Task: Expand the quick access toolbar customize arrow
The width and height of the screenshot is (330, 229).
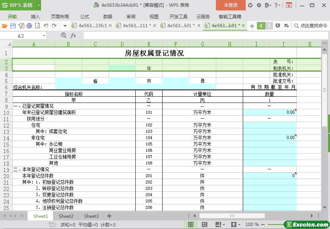Action: [x=65, y=26]
